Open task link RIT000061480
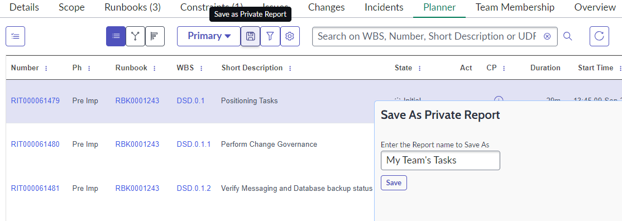The width and height of the screenshot is (622, 221). [35, 145]
